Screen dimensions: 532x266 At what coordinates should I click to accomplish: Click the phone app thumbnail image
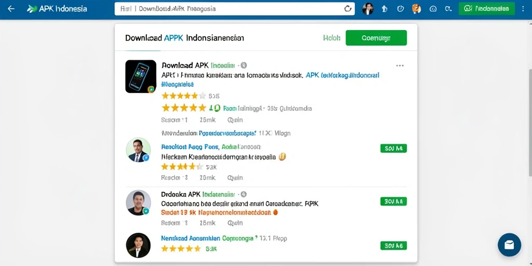(141, 76)
